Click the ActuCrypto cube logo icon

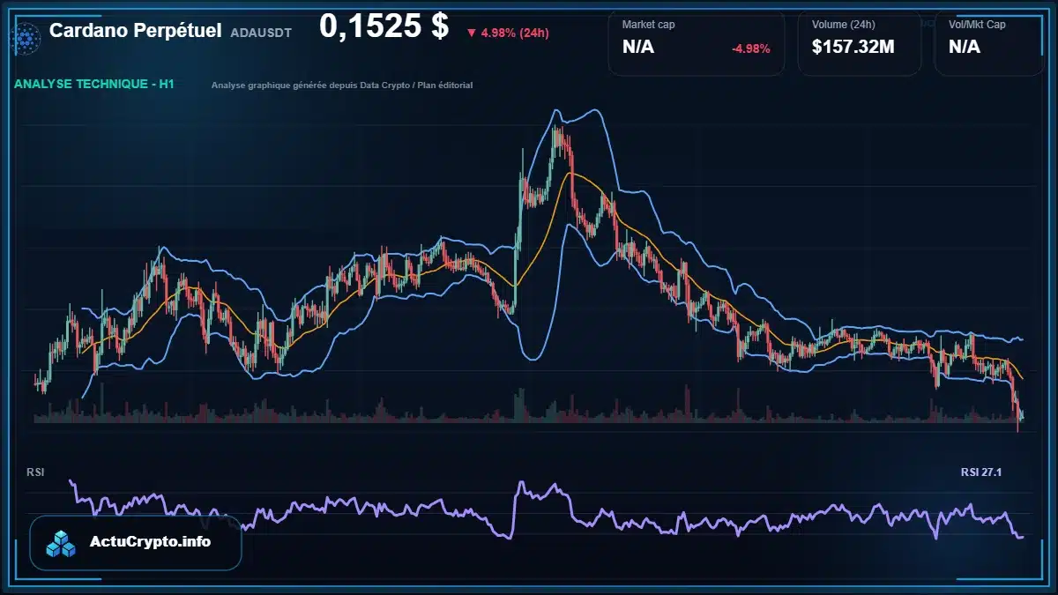point(62,543)
